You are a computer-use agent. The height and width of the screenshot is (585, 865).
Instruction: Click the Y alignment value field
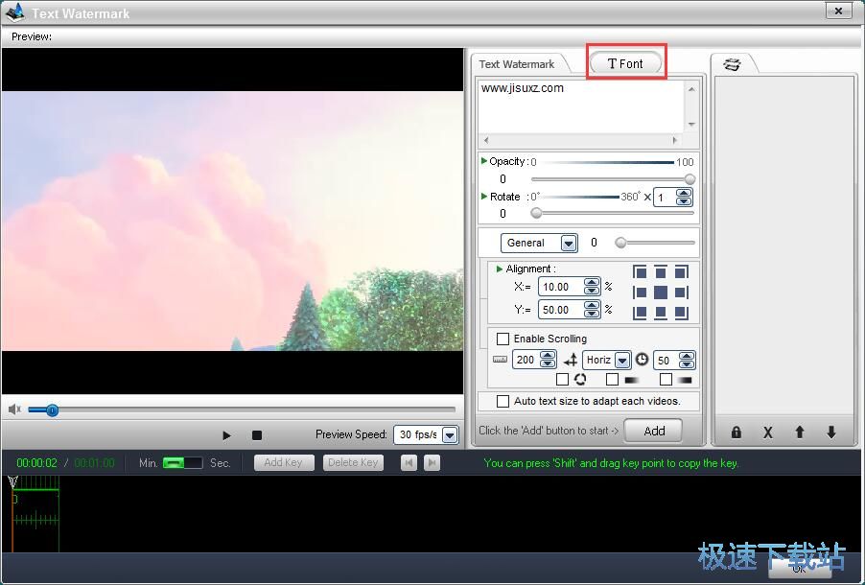pos(561,310)
